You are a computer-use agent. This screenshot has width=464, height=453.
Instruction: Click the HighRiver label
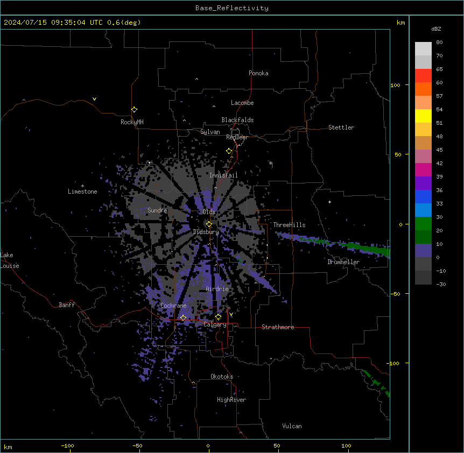pos(231,400)
